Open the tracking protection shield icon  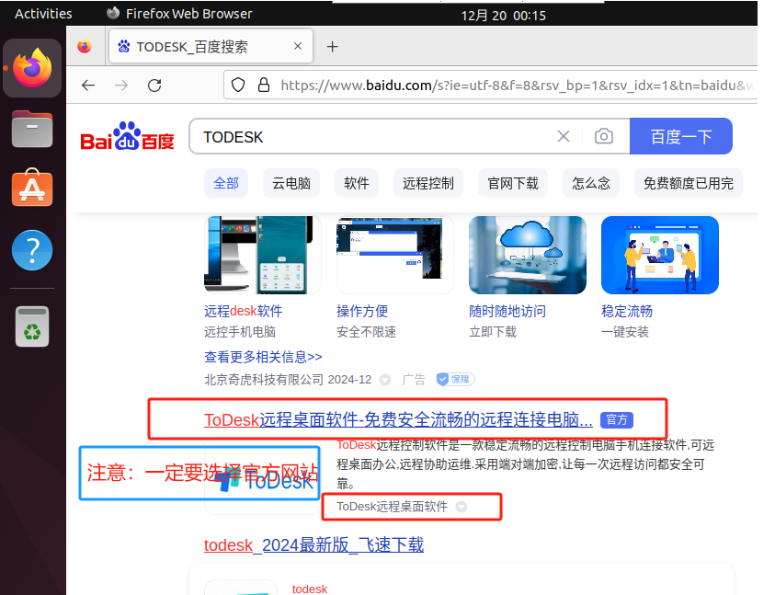pos(238,86)
